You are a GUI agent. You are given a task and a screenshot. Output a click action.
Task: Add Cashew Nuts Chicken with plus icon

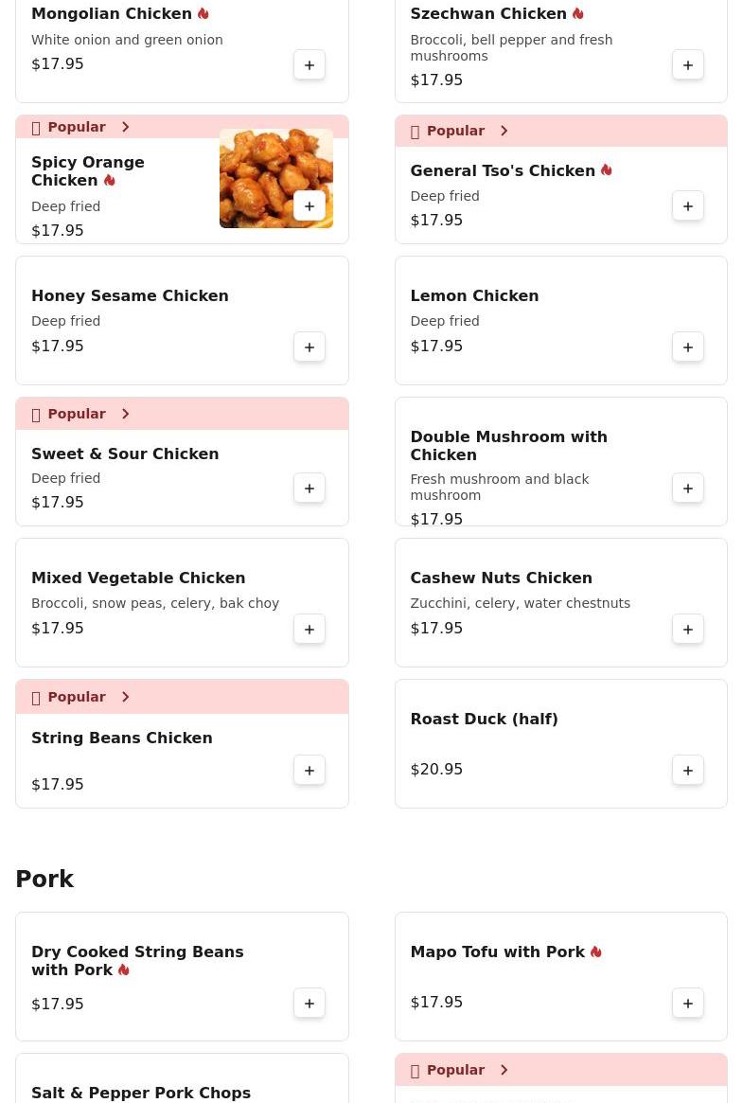click(688, 630)
